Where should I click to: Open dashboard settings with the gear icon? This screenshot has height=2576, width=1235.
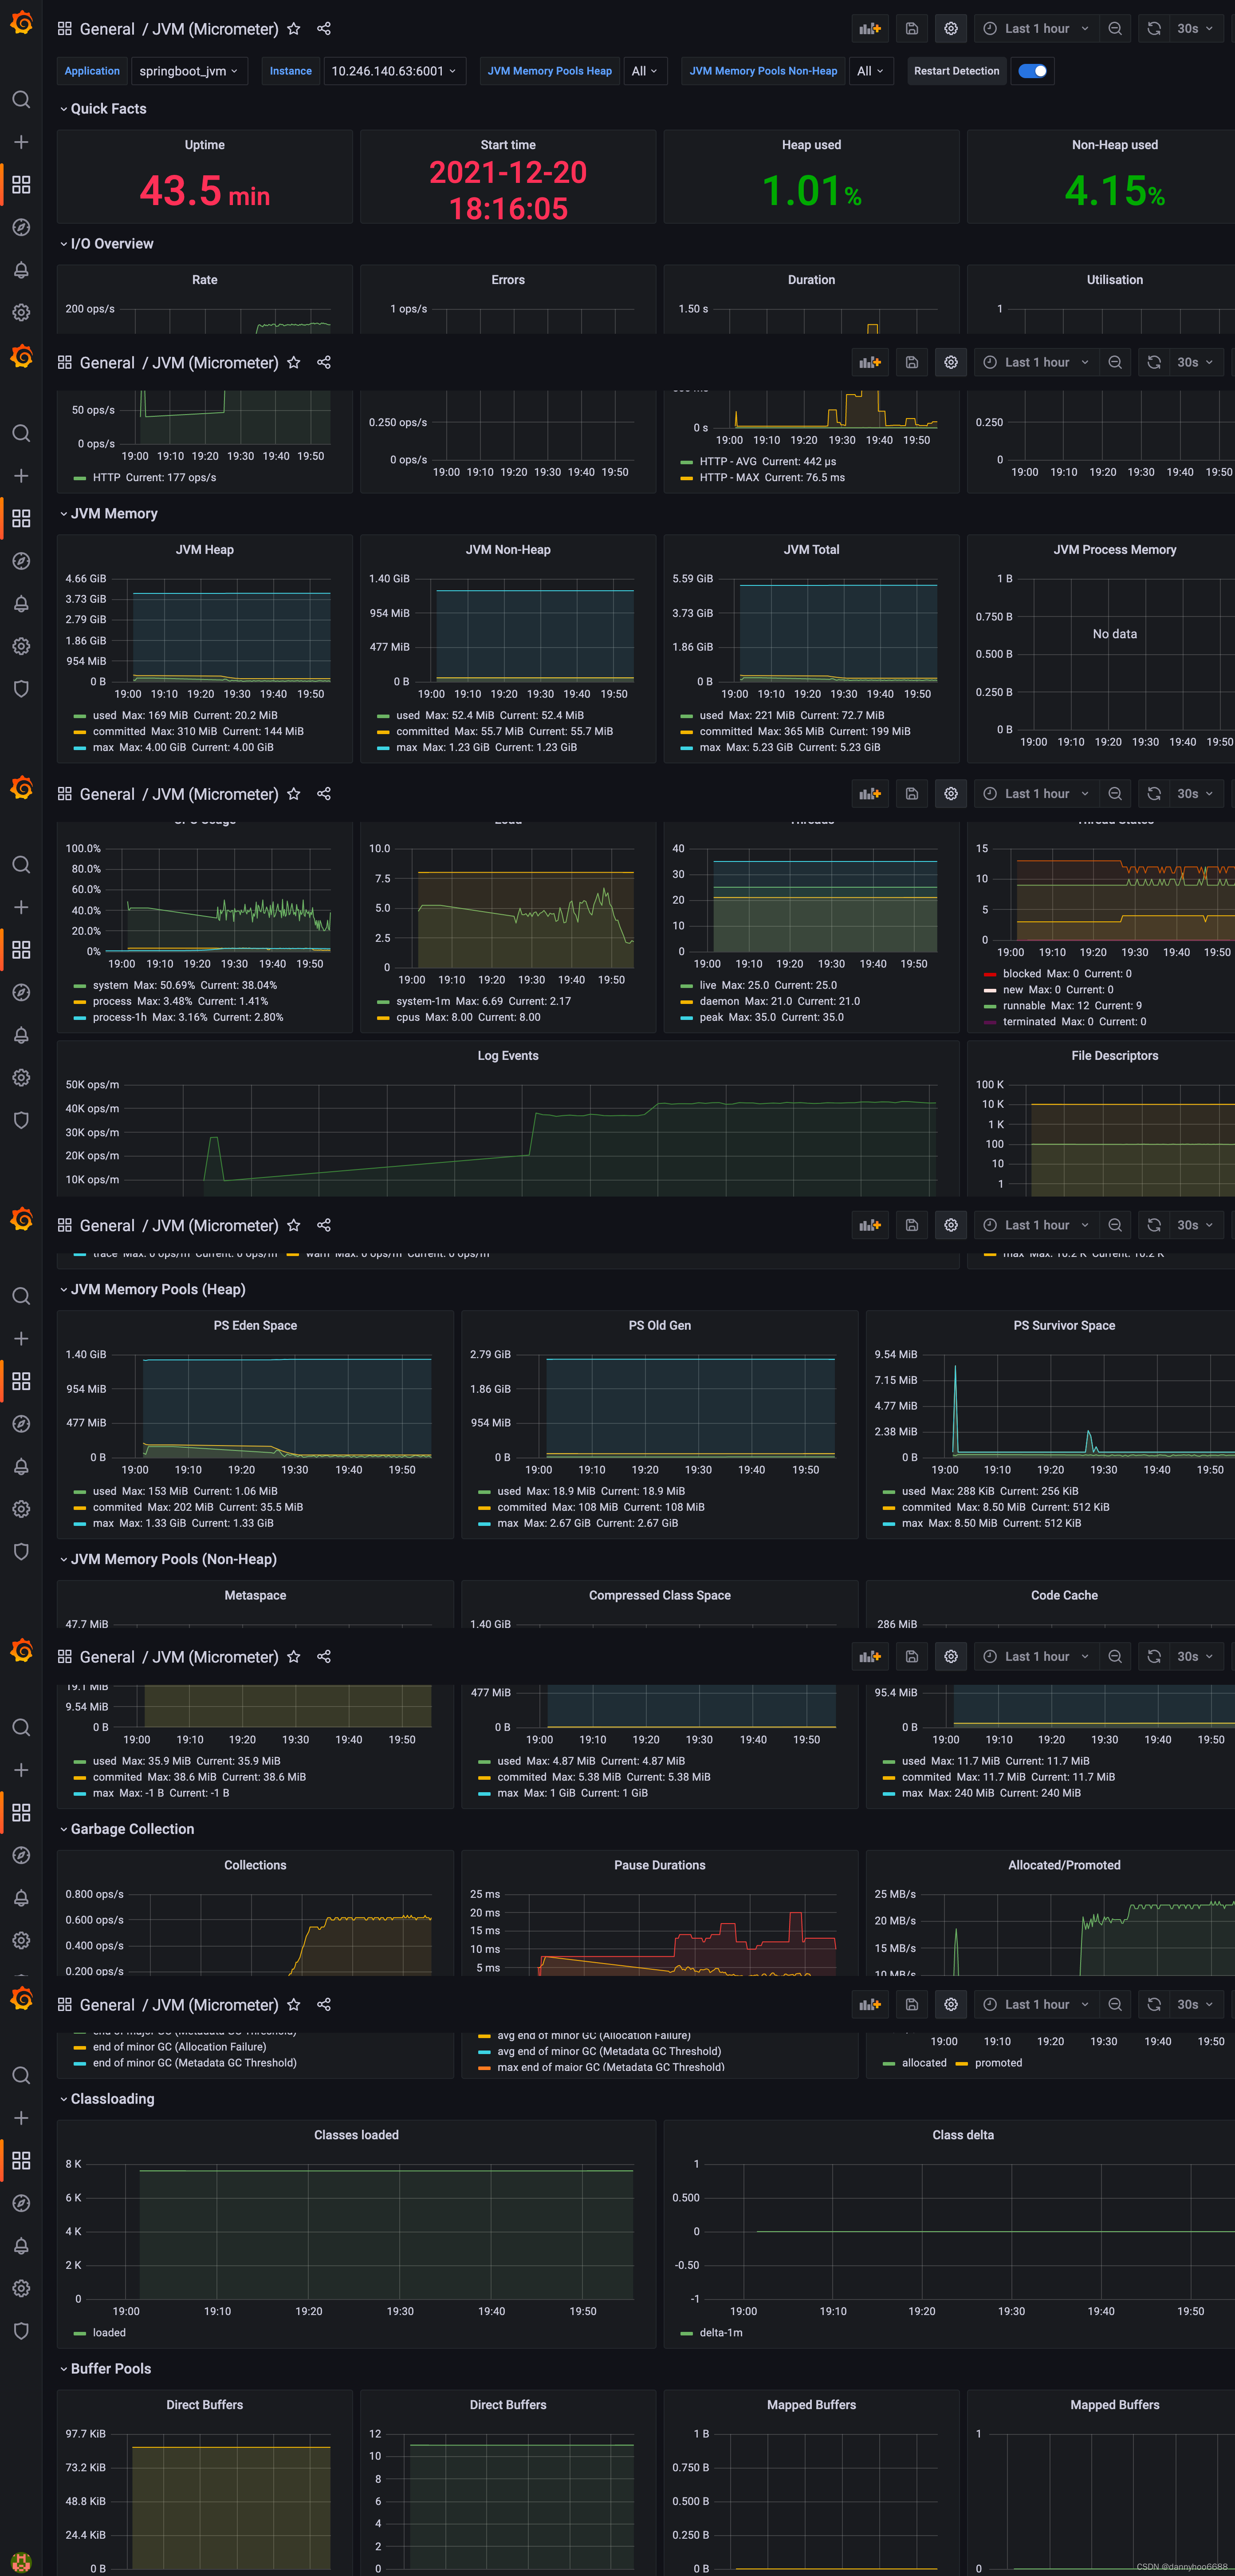coord(950,28)
